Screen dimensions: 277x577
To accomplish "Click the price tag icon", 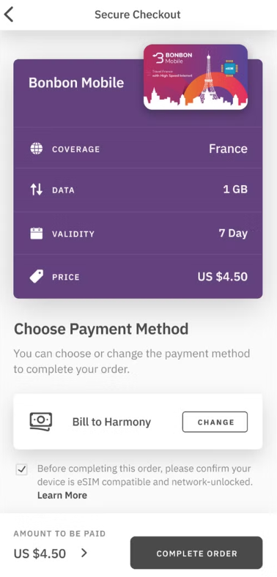I will tap(37, 276).
